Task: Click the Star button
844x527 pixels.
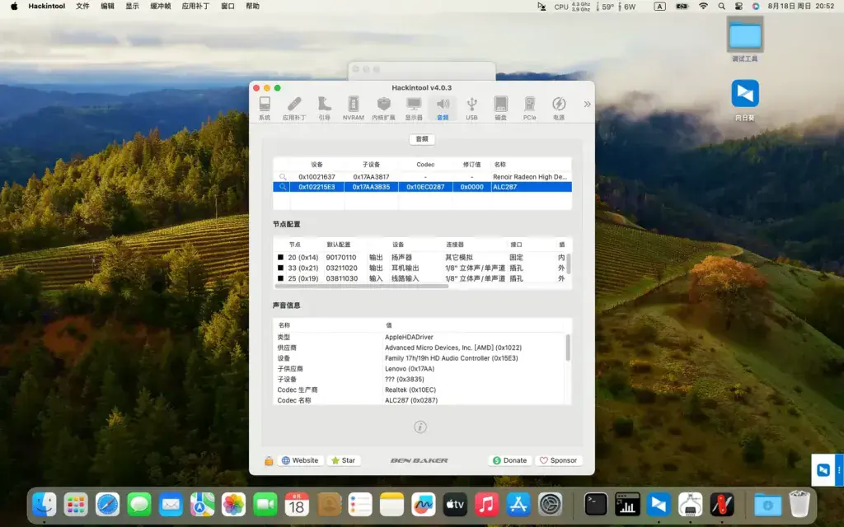Action: 343,460
